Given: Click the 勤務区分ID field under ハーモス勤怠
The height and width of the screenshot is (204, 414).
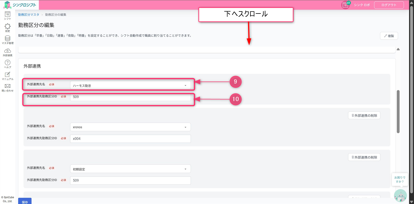Looking at the screenshot, I should (x=130, y=97).
